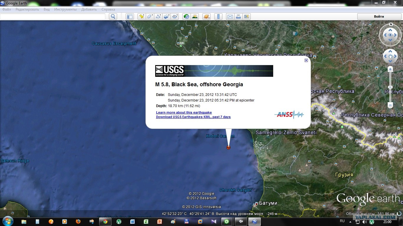Viewport: 403px width, 226px height.
Task: Open Firefox from the taskbar
Action: click(78, 221)
